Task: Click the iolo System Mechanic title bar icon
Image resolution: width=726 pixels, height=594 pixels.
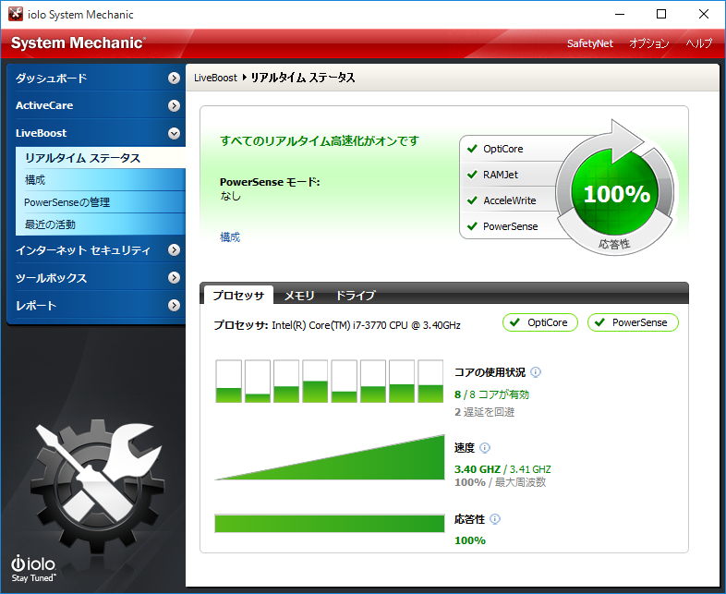Action: click(16, 15)
